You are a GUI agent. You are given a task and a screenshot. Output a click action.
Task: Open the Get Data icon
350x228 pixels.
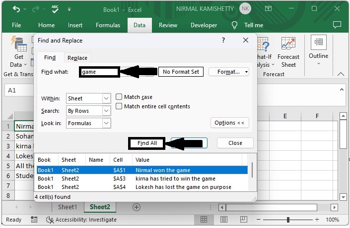pyautogui.click(x=19, y=44)
